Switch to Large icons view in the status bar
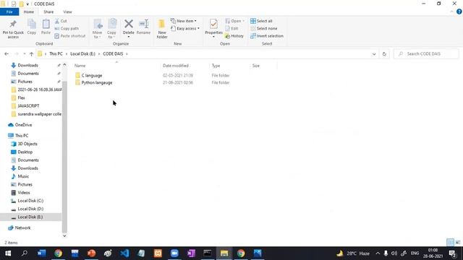463x260 pixels. [x=458, y=243]
